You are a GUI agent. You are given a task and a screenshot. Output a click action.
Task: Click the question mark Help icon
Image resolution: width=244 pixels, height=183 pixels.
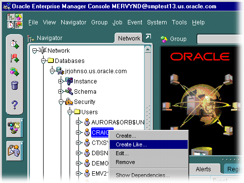pyautogui.click(x=15, y=104)
